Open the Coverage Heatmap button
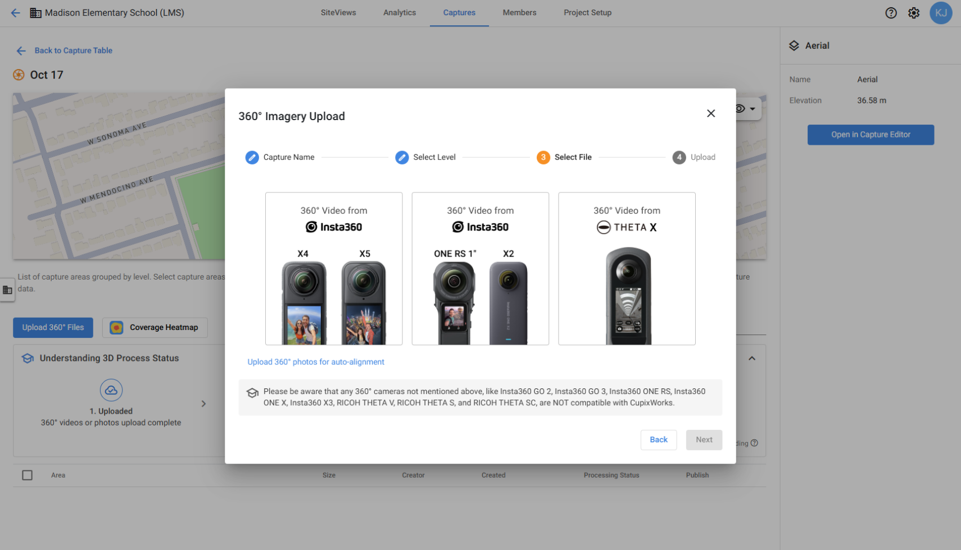 [155, 327]
